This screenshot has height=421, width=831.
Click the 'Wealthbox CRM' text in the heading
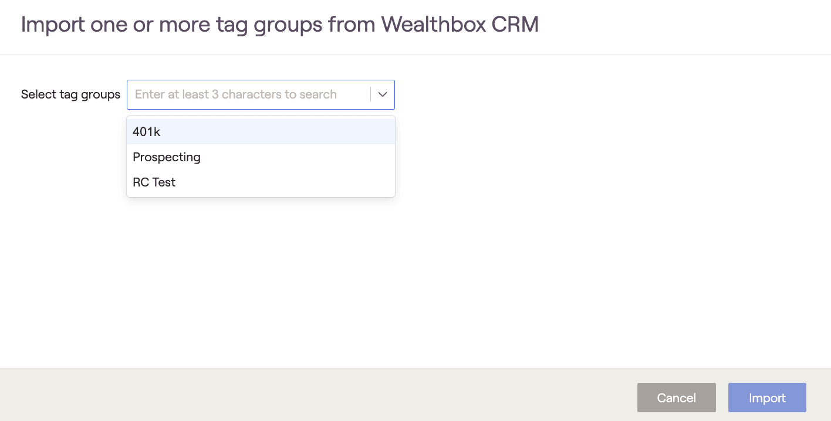(x=460, y=25)
